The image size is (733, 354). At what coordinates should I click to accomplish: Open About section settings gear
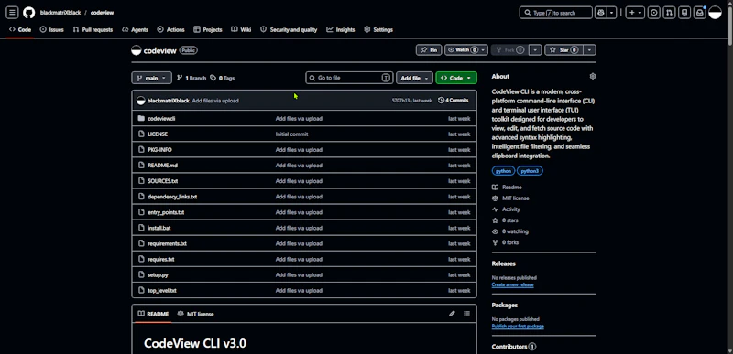(x=593, y=76)
